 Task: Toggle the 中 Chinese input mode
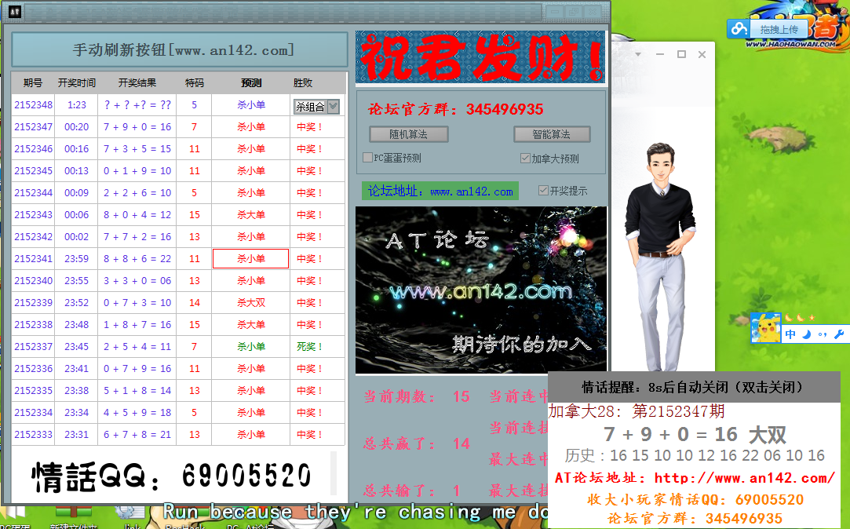tap(790, 334)
